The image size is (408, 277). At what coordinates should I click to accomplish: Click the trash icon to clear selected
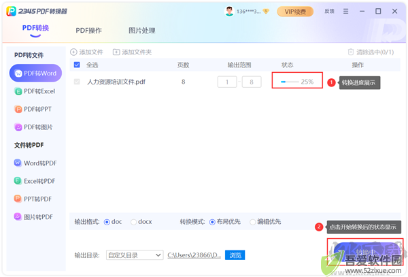tap(351, 52)
